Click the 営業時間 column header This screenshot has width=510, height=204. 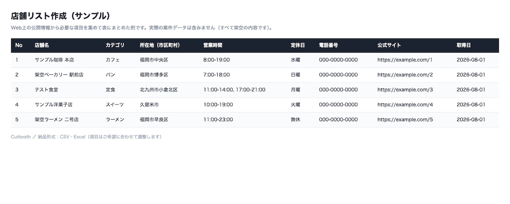click(x=213, y=45)
